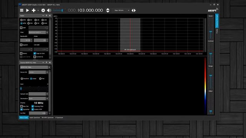Click the SV PPM value field
Viewport: 246px width, 138px height.
point(38,113)
